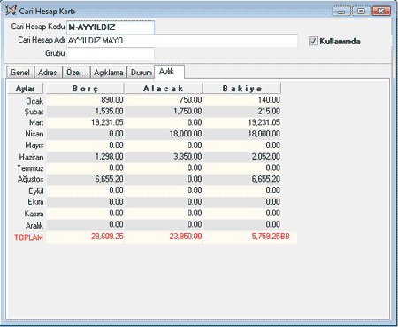Click the Nisan month label
This screenshot has height=327, width=398.
(x=34, y=134)
